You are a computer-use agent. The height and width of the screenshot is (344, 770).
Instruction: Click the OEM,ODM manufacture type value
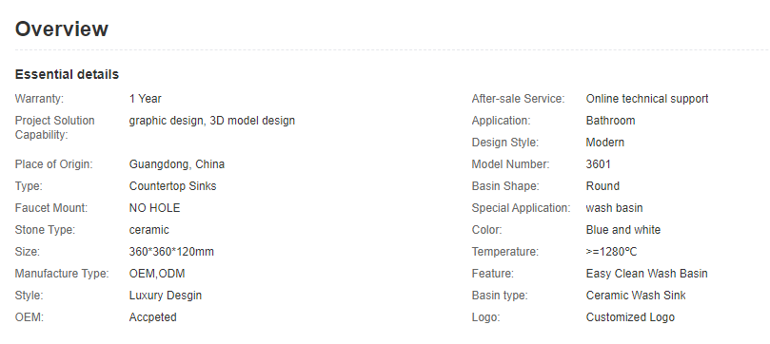point(157,274)
